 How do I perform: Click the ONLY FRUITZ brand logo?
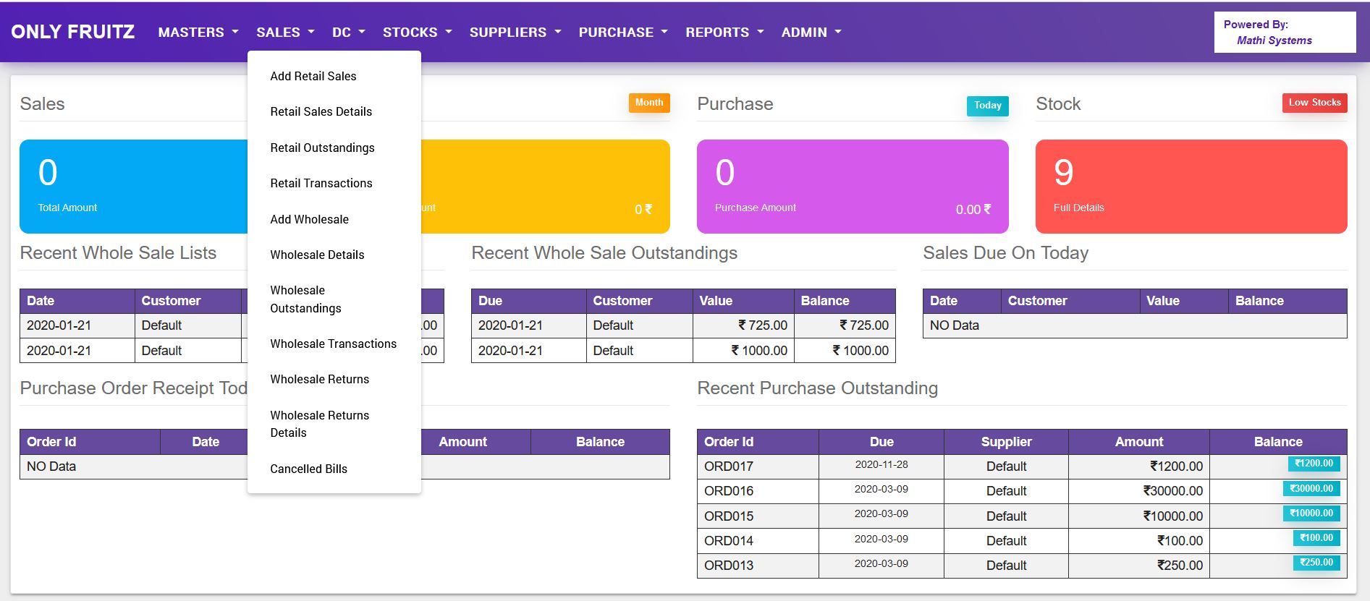(73, 32)
